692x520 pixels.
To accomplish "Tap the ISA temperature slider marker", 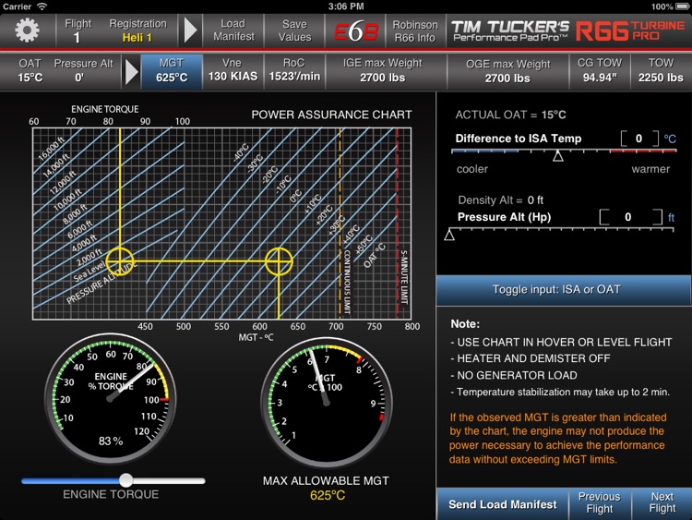I will 558,156.
